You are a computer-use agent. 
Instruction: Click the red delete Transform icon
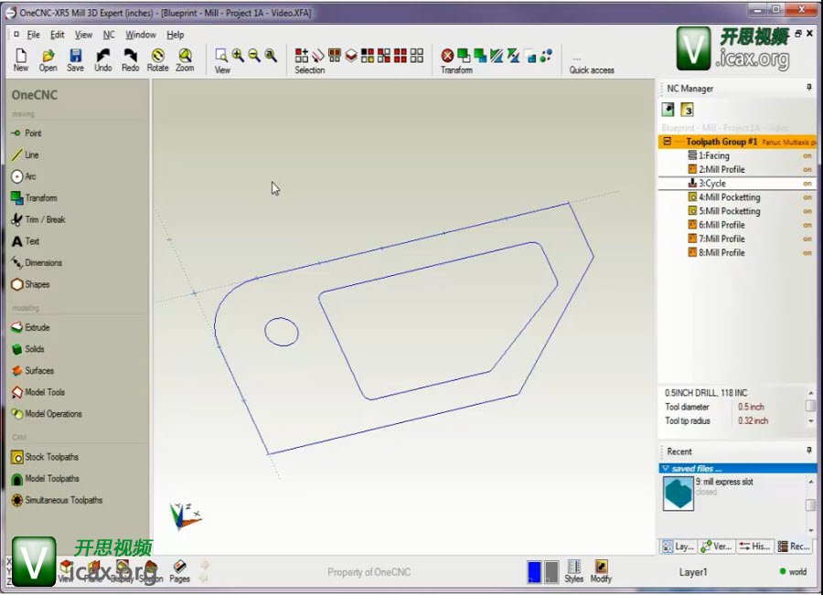(x=447, y=55)
